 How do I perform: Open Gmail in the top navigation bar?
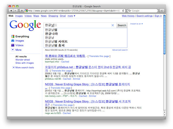(x=63, y=16)
